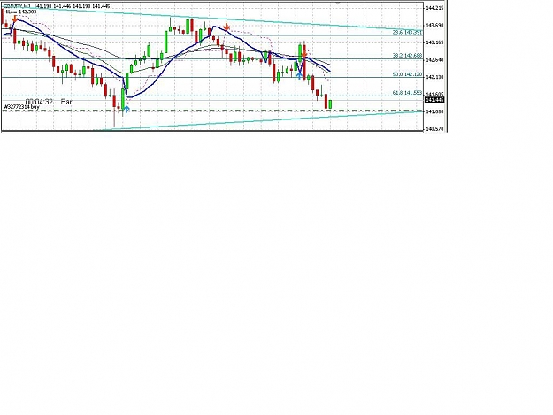Click the 144.215 price axis value
The width and height of the screenshot is (553, 415).
coord(434,8)
